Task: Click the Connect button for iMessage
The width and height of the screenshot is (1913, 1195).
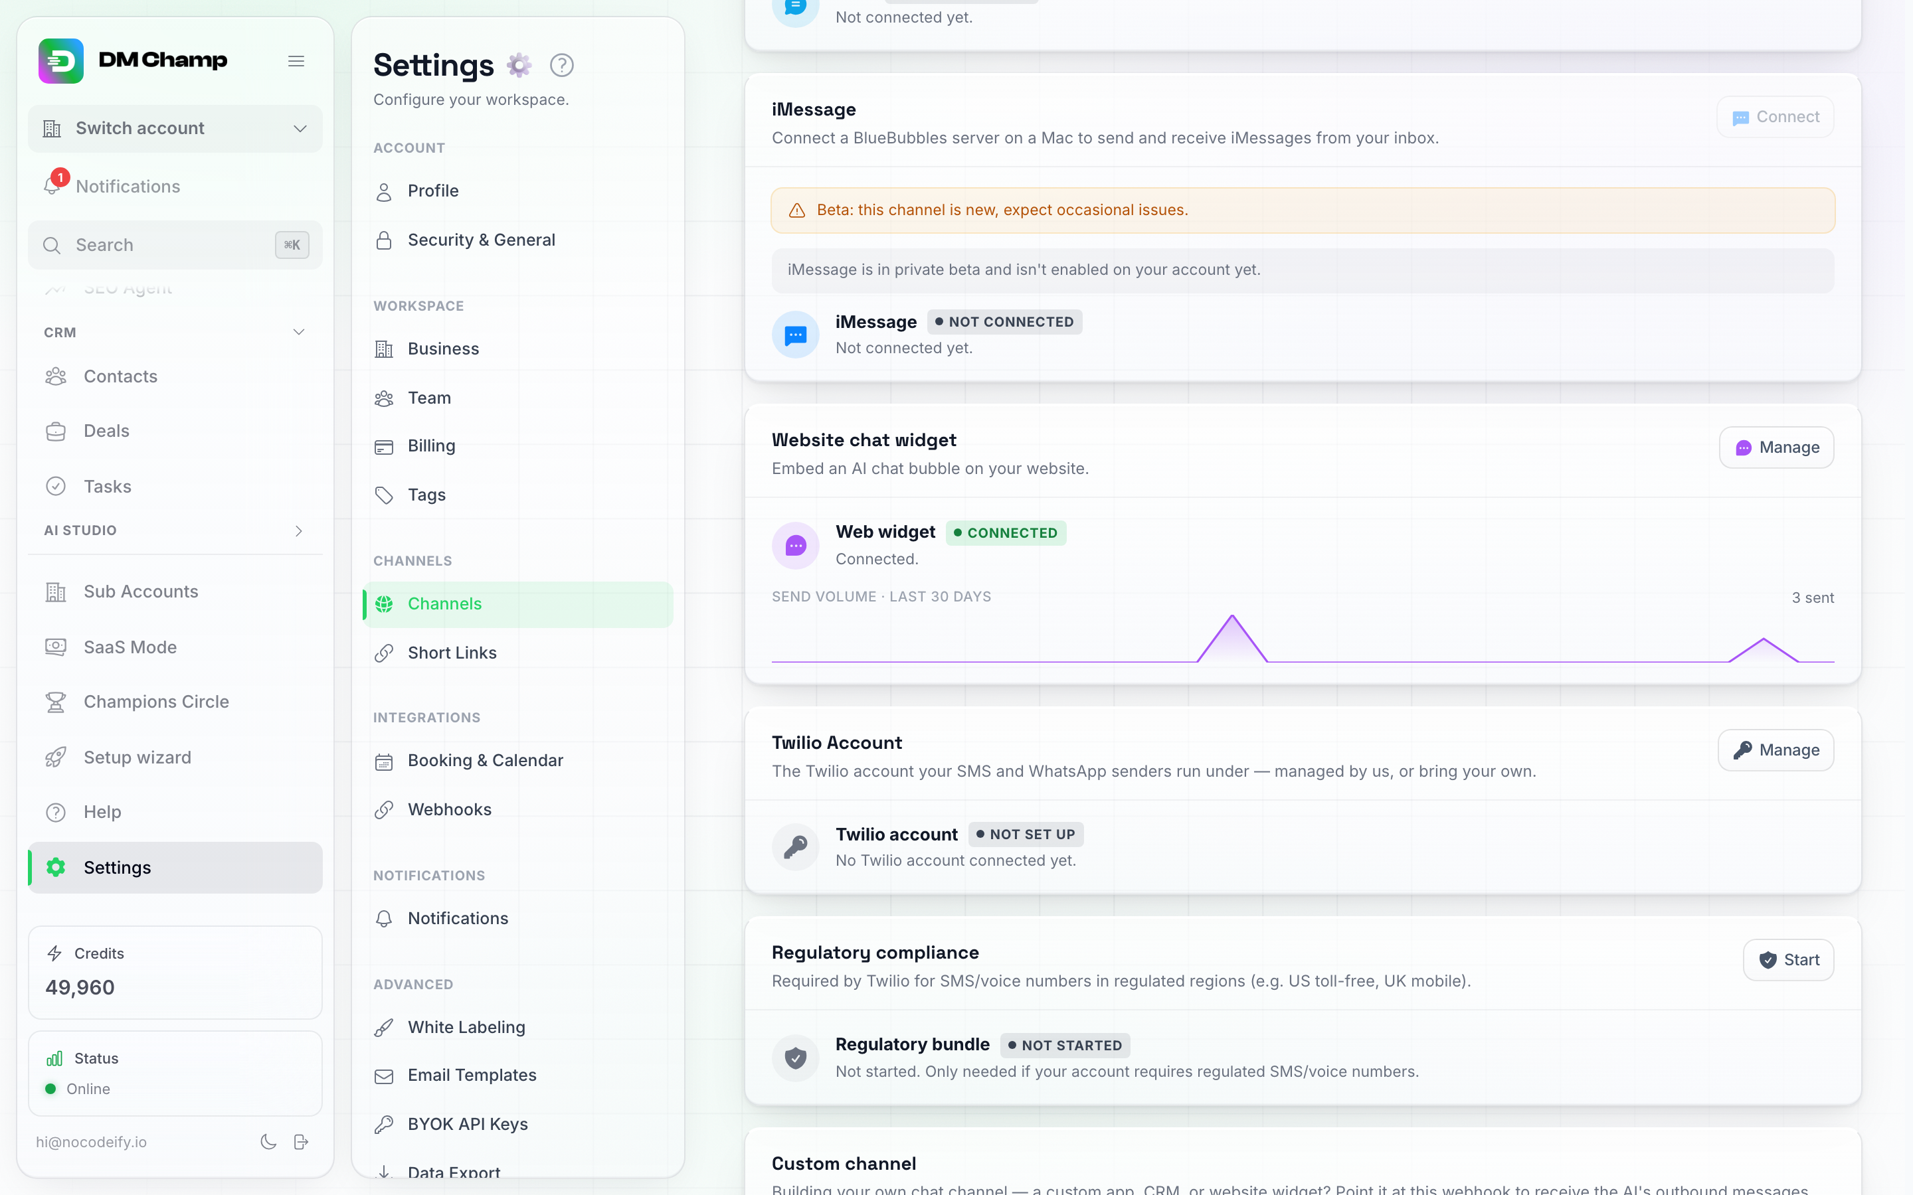Action: [x=1776, y=117]
